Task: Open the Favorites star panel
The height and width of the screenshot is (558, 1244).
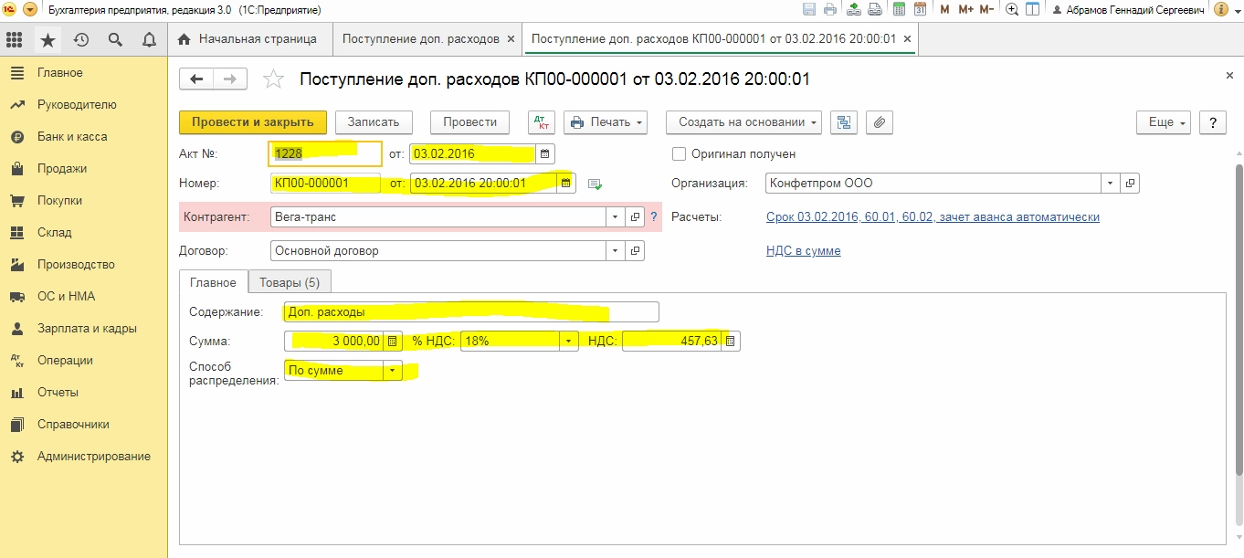Action: tap(47, 40)
